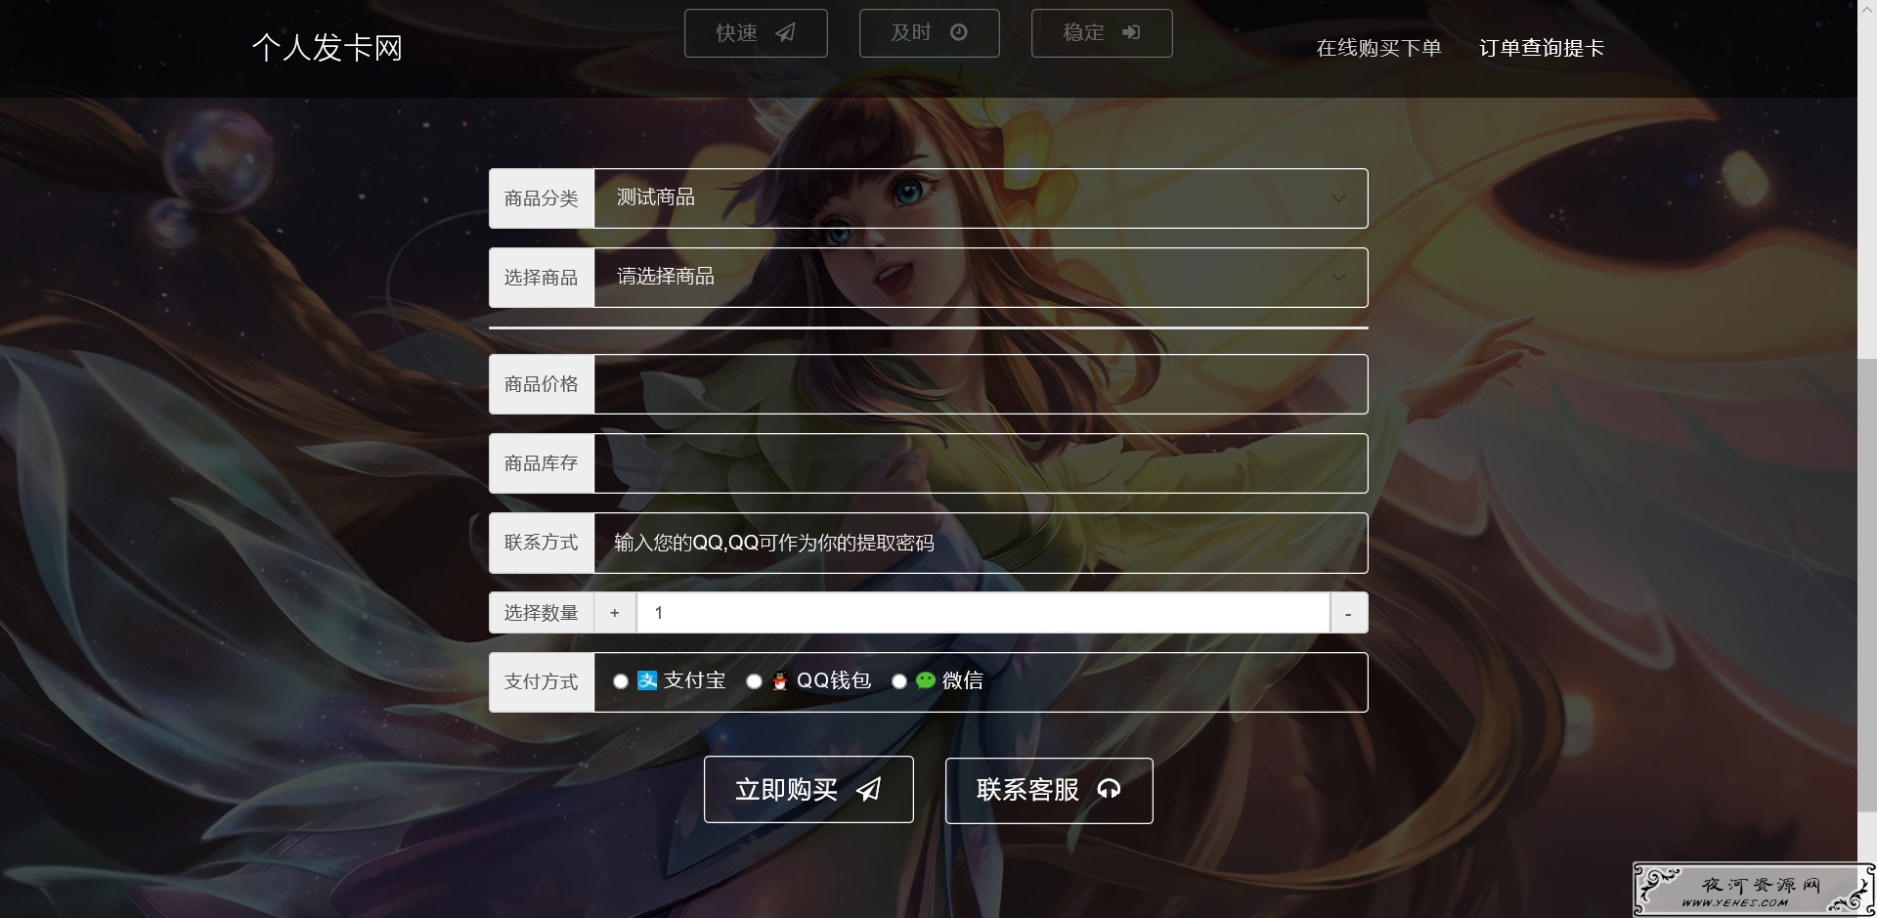
Task: Click the 商品库存 label
Action: click(x=542, y=463)
